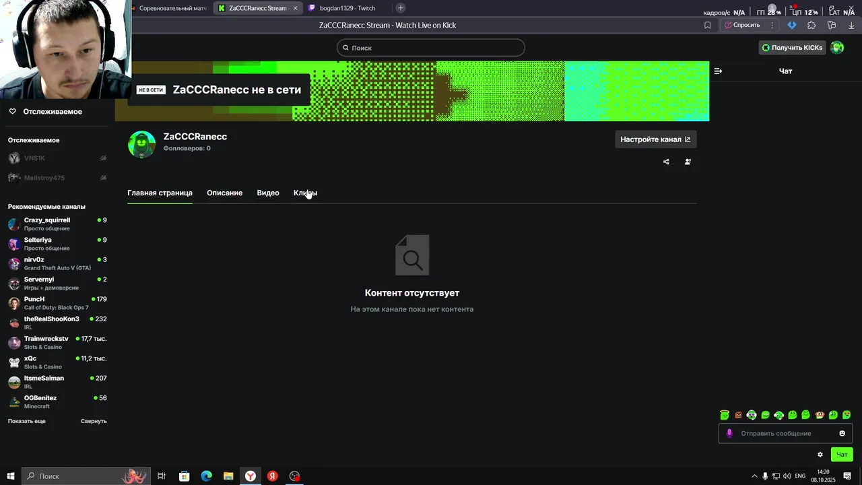Open Microsoft Edge from the taskbar
This screenshot has width=862, height=485.
206,476
